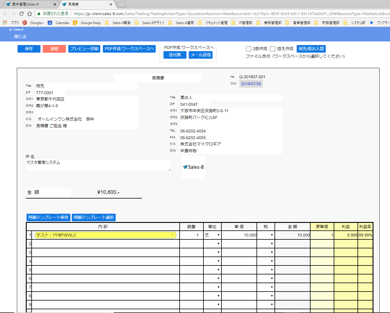The height and width of the screenshot is (313, 390).
Task: Click the 保存 button
Action: tap(29, 49)
